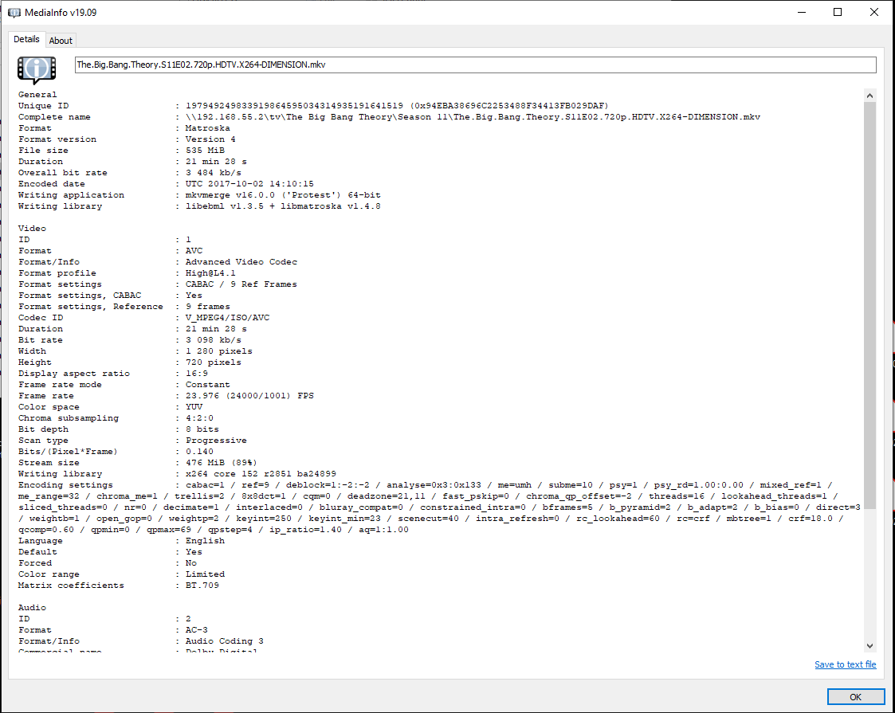Click the '8 bits' bit depth value

point(202,429)
